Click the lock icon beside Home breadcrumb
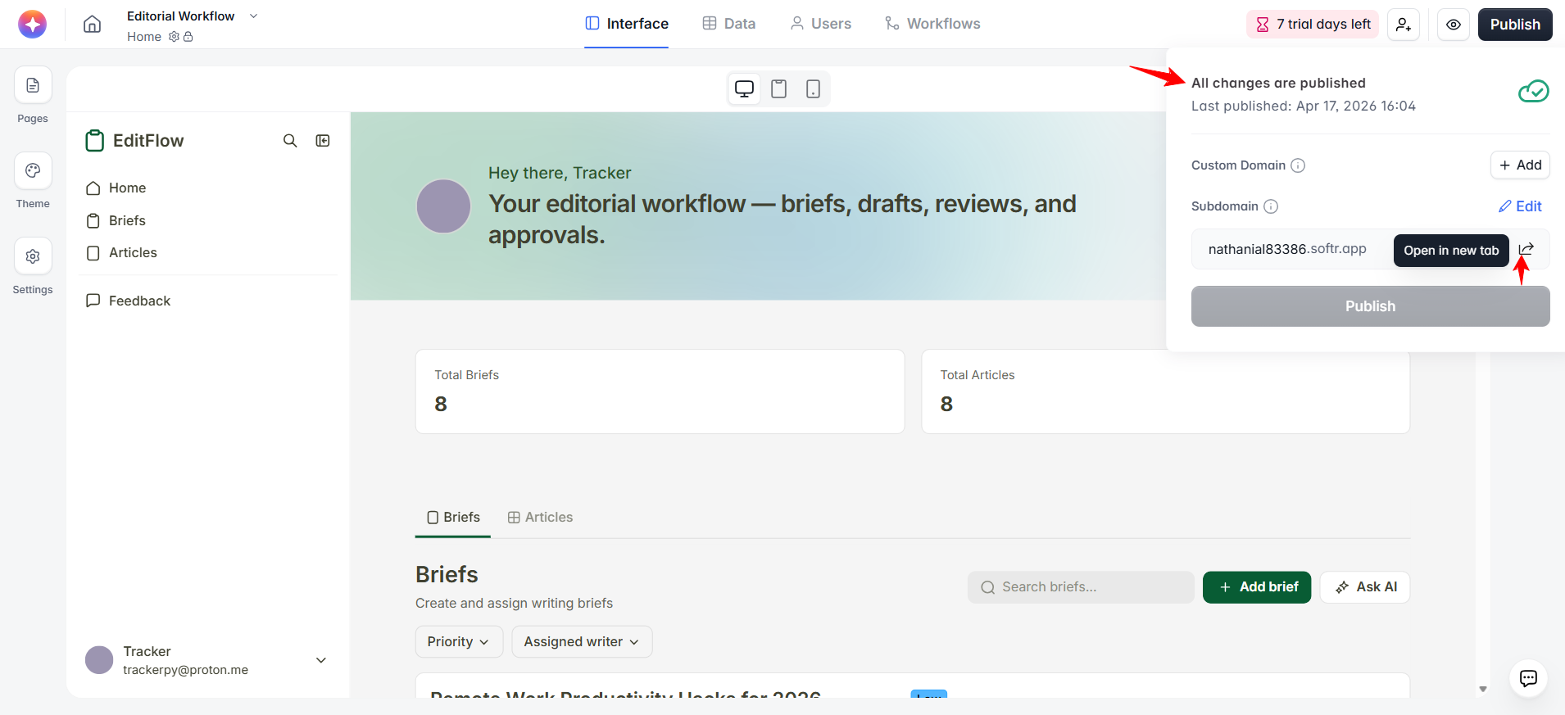Screen dimensions: 1565x715 (x=188, y=37)
